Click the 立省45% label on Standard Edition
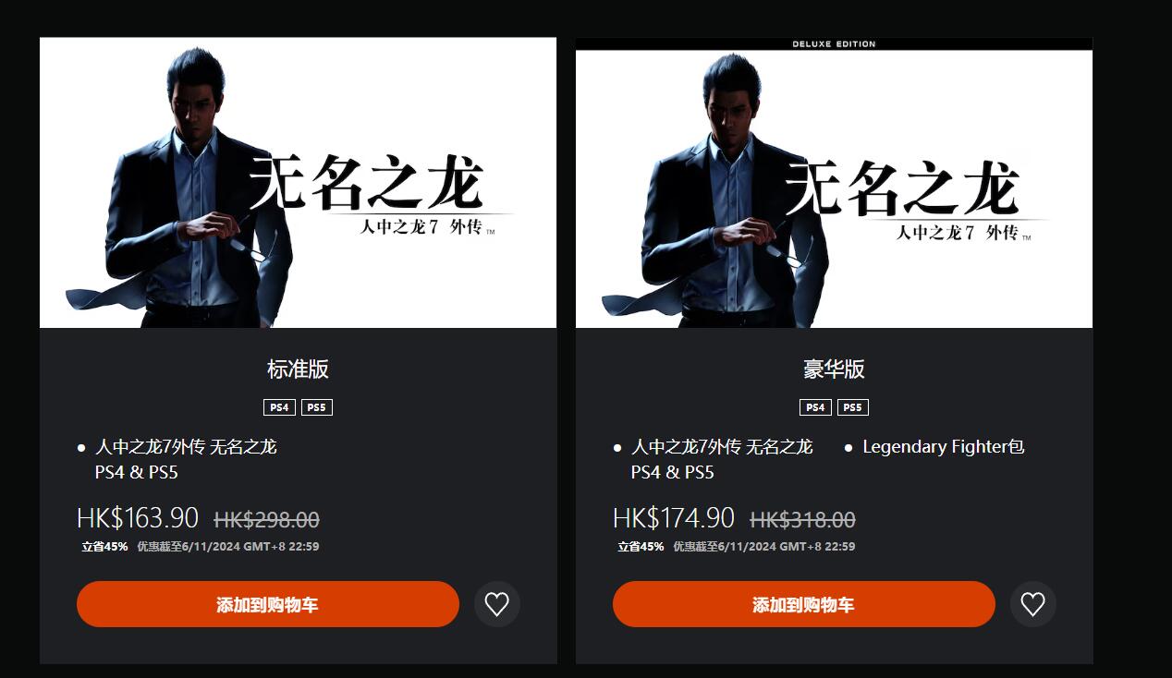Viewport: 1172px width, 678px height. [x=104, y=547]
